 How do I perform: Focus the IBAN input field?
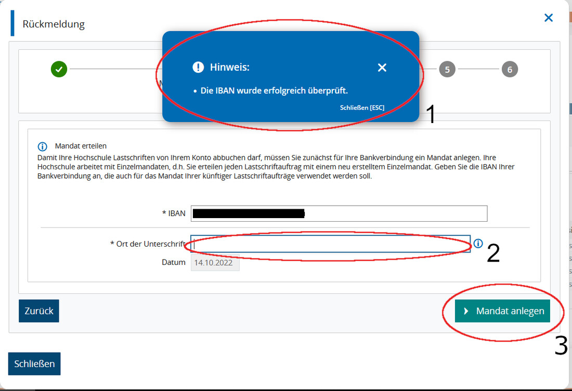pyautogui.click(x=339, y=213)
